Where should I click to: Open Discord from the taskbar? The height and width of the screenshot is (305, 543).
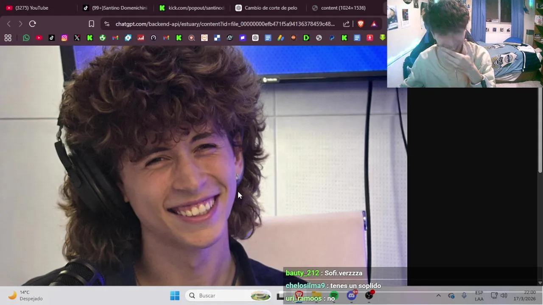pos(352,295)
